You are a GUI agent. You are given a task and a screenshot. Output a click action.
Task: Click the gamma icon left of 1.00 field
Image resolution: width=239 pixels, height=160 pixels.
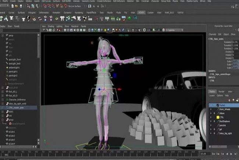[154, 30]
